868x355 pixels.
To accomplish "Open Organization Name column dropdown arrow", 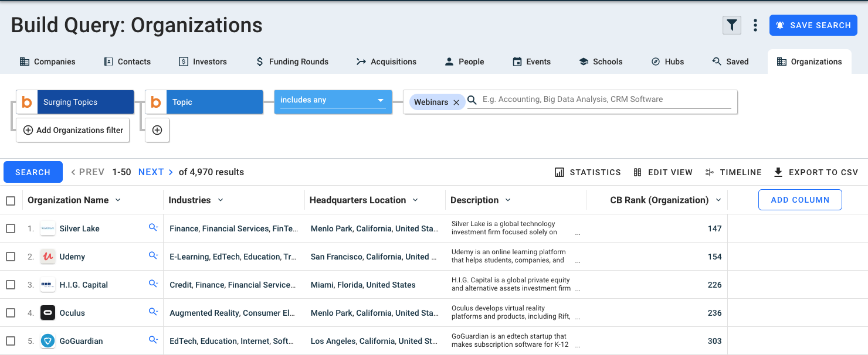I will [118, 200].
